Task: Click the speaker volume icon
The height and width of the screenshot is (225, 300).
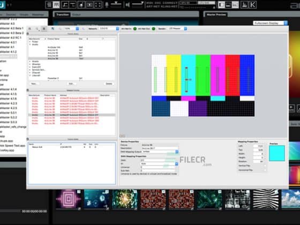Action: [x=127, y=5]
